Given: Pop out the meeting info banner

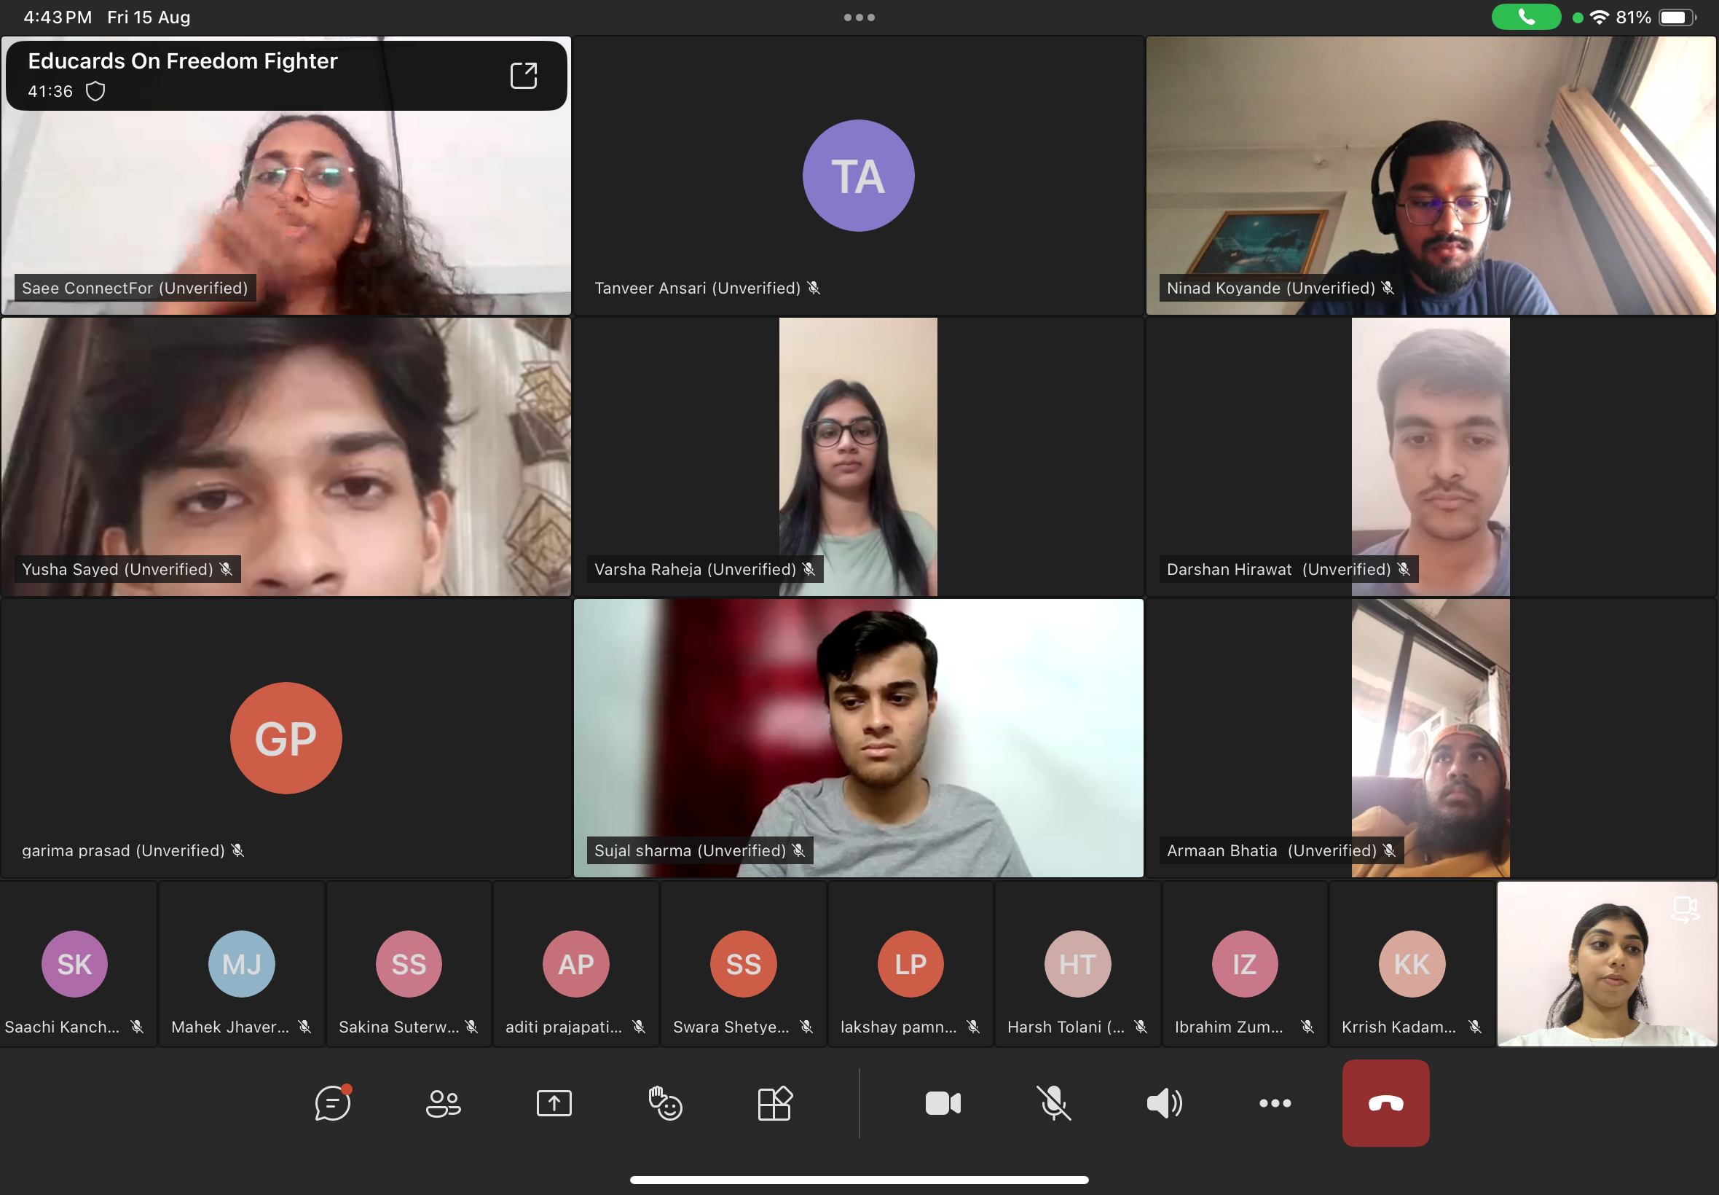Looking at the screenshot, I should click(x=523, y=76).
